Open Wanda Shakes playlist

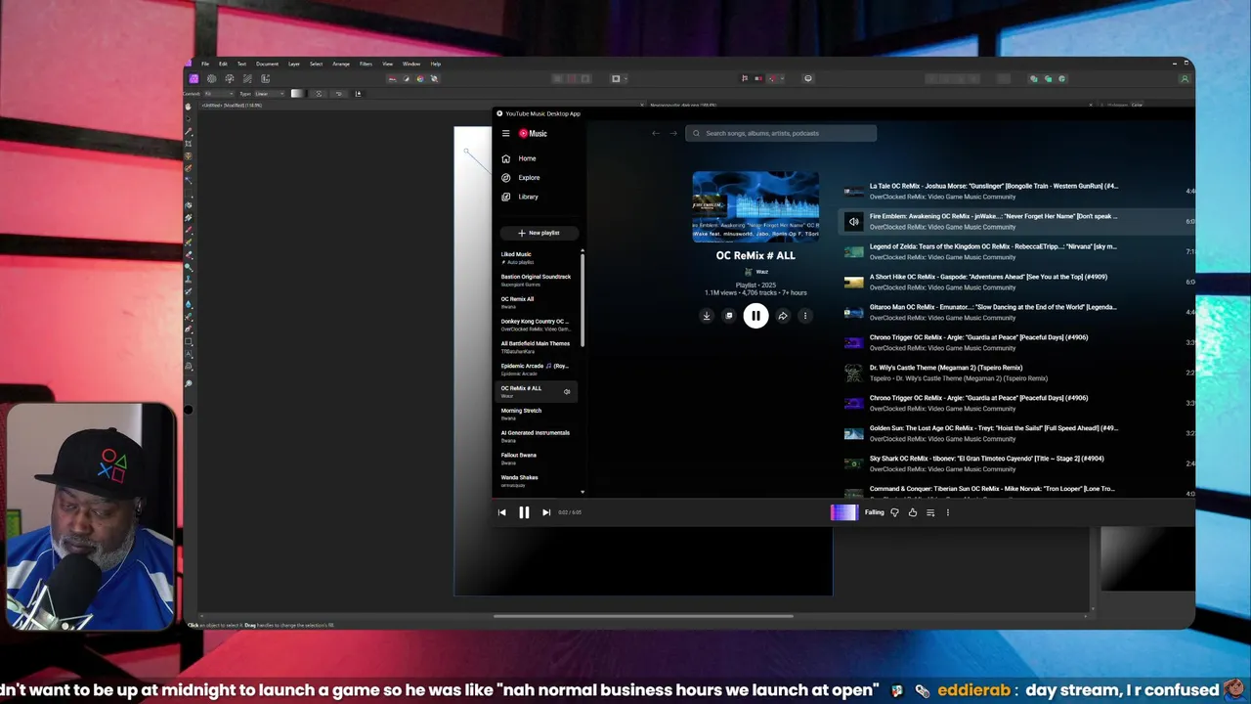[x=538, y=481]
